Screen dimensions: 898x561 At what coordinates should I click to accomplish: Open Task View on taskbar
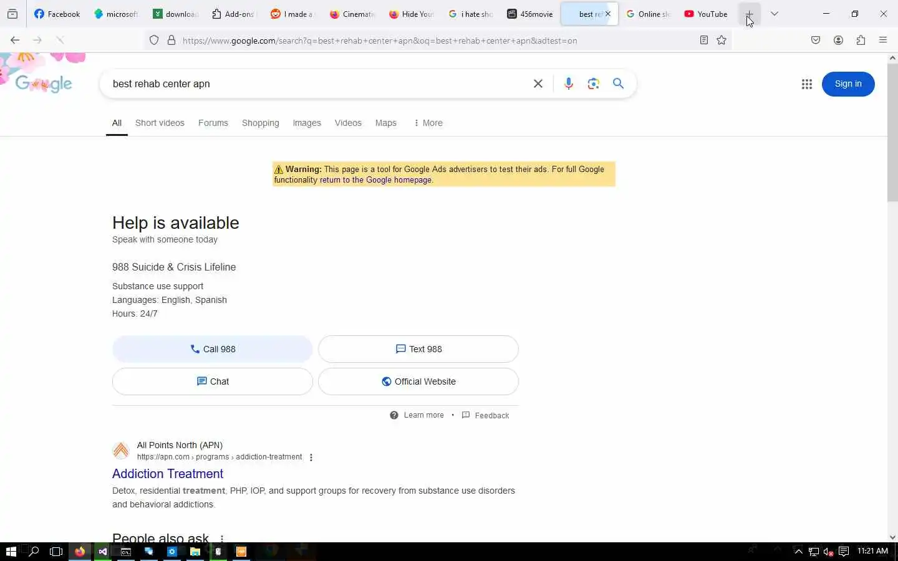click(56, 552)
